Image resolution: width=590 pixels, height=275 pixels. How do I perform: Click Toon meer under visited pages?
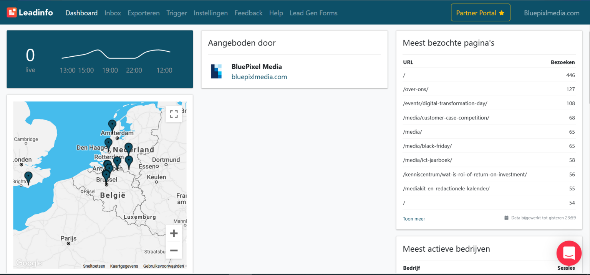tap(414, 219)
